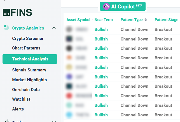Click the Crypto Analytics pie chart icon

tap(6, 28)
